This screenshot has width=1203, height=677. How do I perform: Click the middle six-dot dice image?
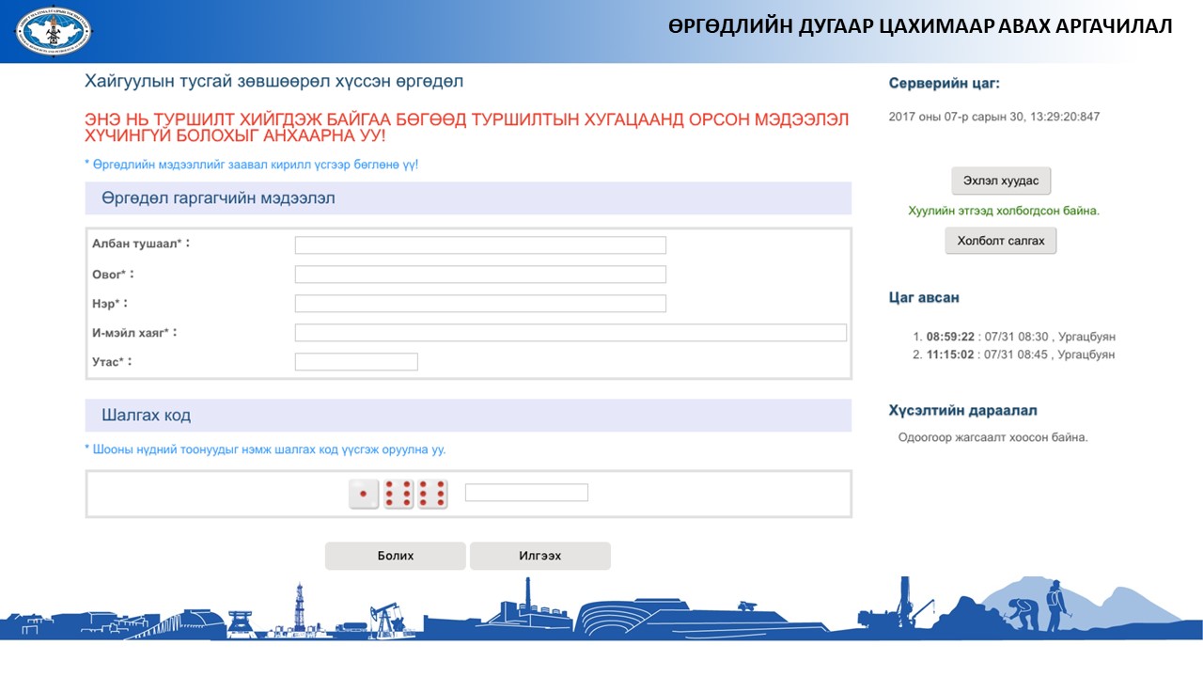coord(398,494)
